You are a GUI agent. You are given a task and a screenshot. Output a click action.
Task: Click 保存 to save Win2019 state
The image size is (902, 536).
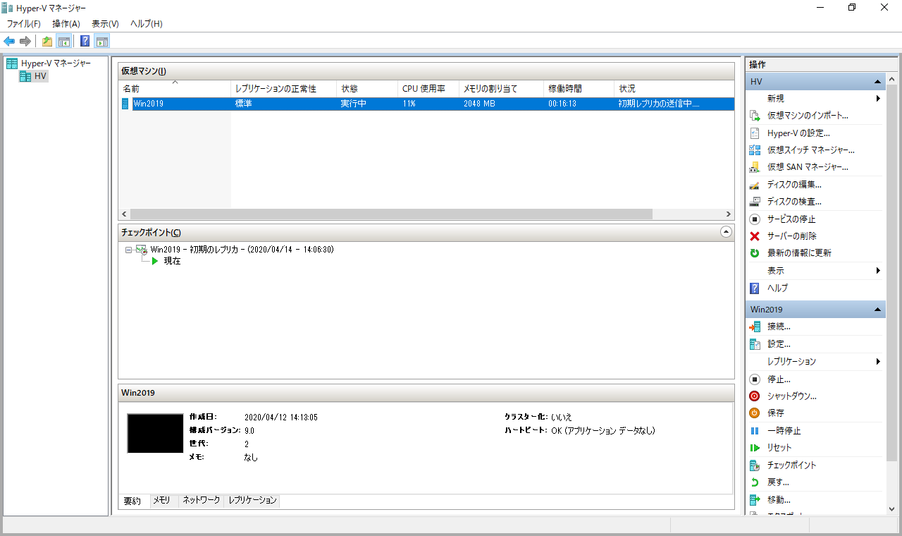[x=775, y=413]
